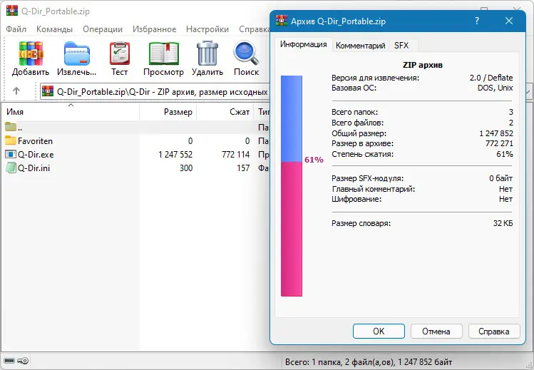Open the Операции menu
Image resolution: width=534 pixels, height=370 pixels.
(103, 29)
